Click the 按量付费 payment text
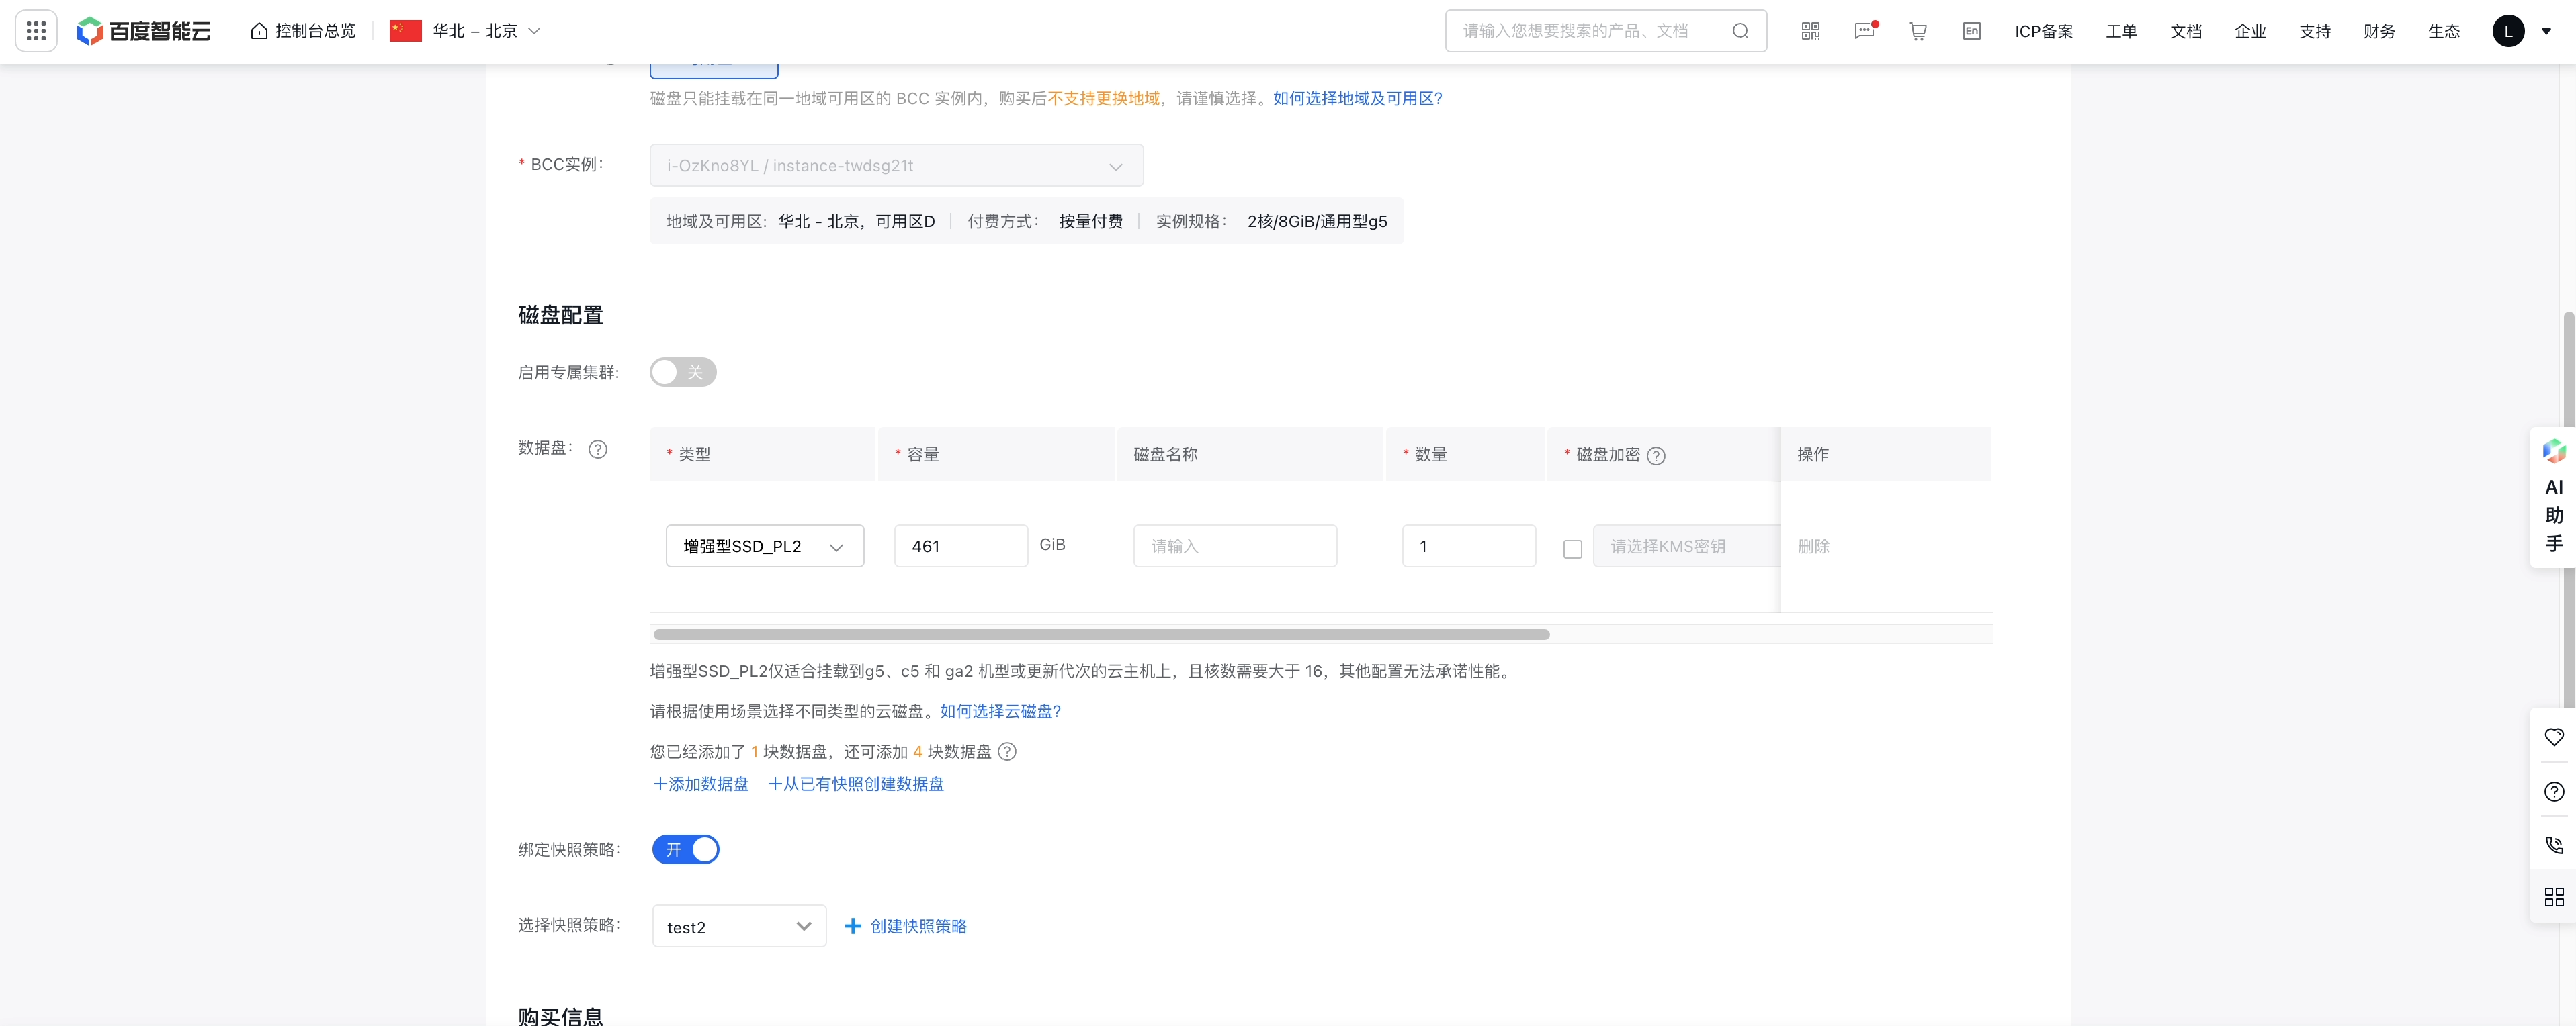 1090,221
